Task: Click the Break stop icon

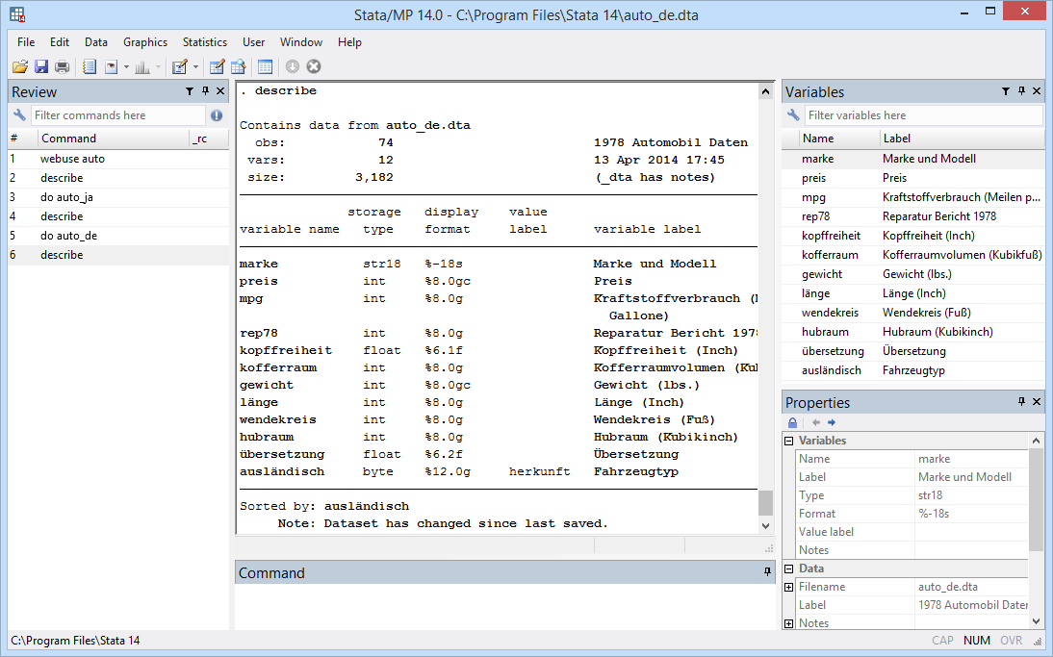Action: (314, 66)
